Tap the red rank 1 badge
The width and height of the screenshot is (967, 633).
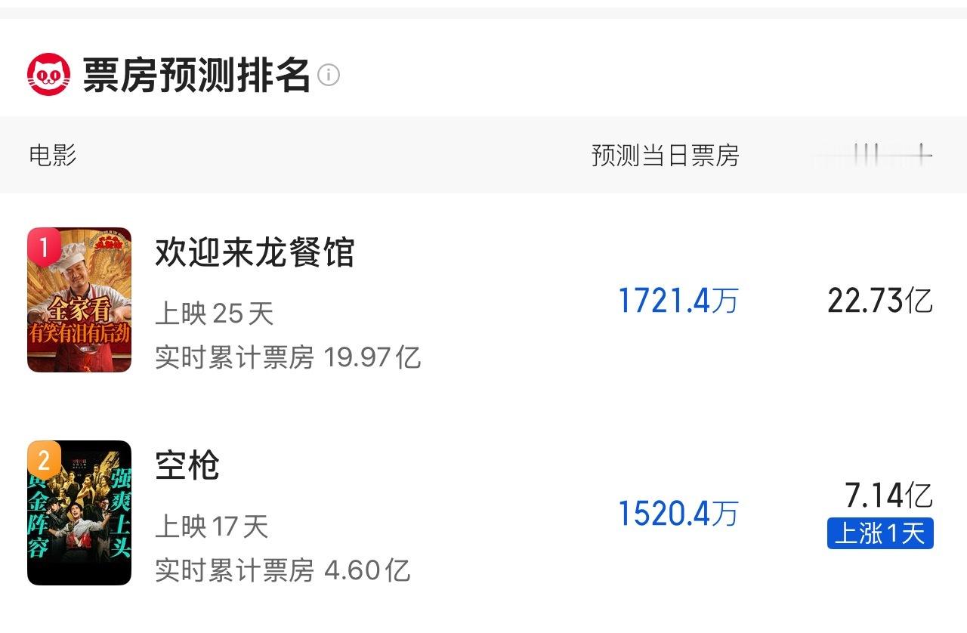coord(44,248)
